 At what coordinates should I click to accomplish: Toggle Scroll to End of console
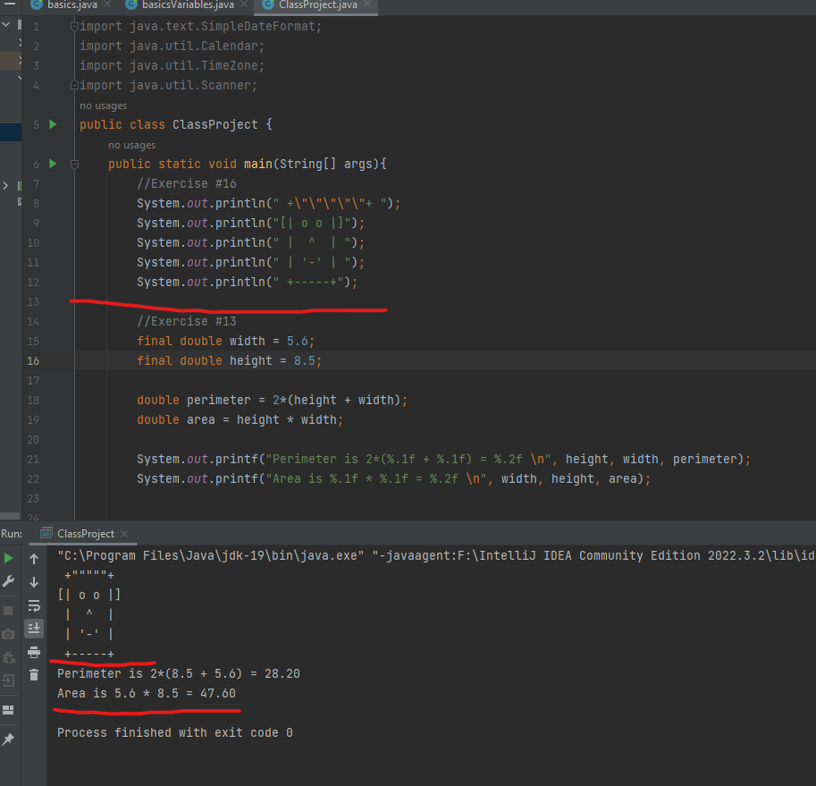(34, 629)
